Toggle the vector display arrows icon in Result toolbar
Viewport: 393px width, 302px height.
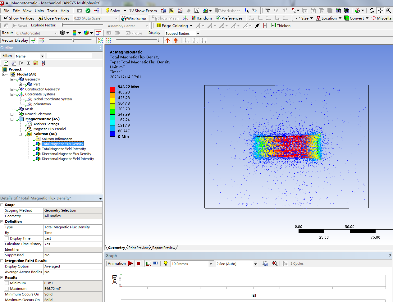[x=98, y=33]
